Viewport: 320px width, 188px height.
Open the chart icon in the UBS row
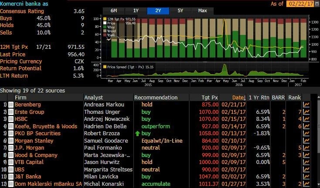click(x=306, y=169)
